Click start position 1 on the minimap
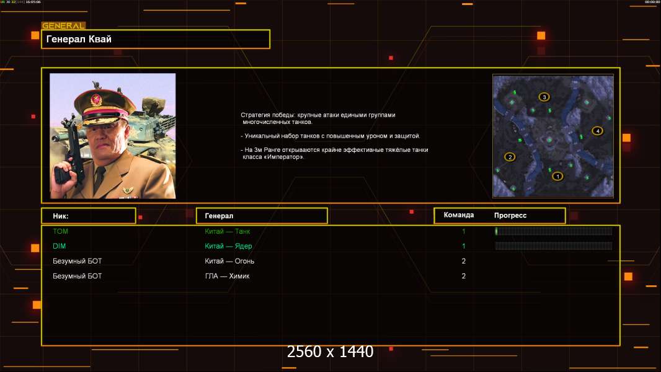Image resolution: width=661 pixels, height=372 pixels. (x=557, y=176)
